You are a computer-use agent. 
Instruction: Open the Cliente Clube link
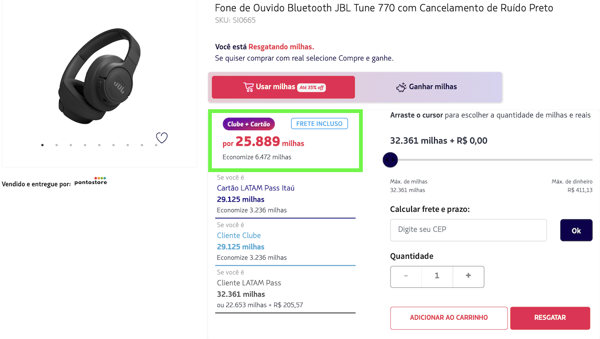[x=239, y=235]
